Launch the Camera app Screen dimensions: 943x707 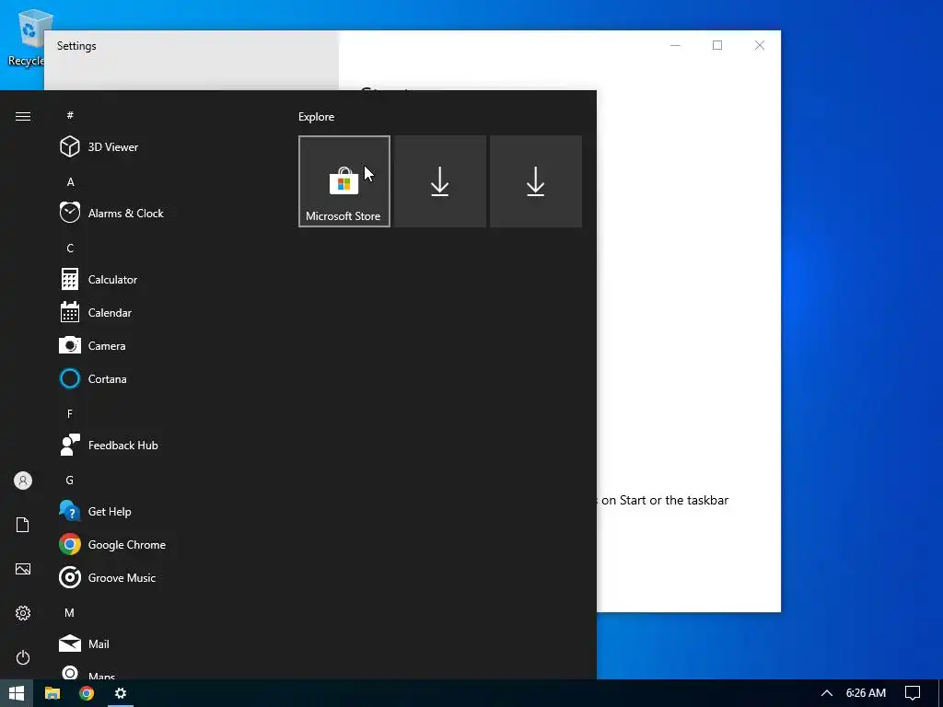click(162, 346)
